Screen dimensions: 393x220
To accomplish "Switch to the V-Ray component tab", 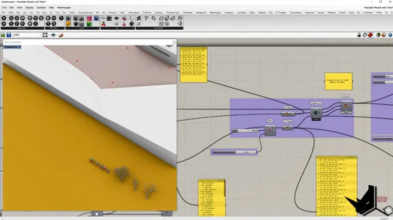I will pyautogui.click(x=379, y=12).
